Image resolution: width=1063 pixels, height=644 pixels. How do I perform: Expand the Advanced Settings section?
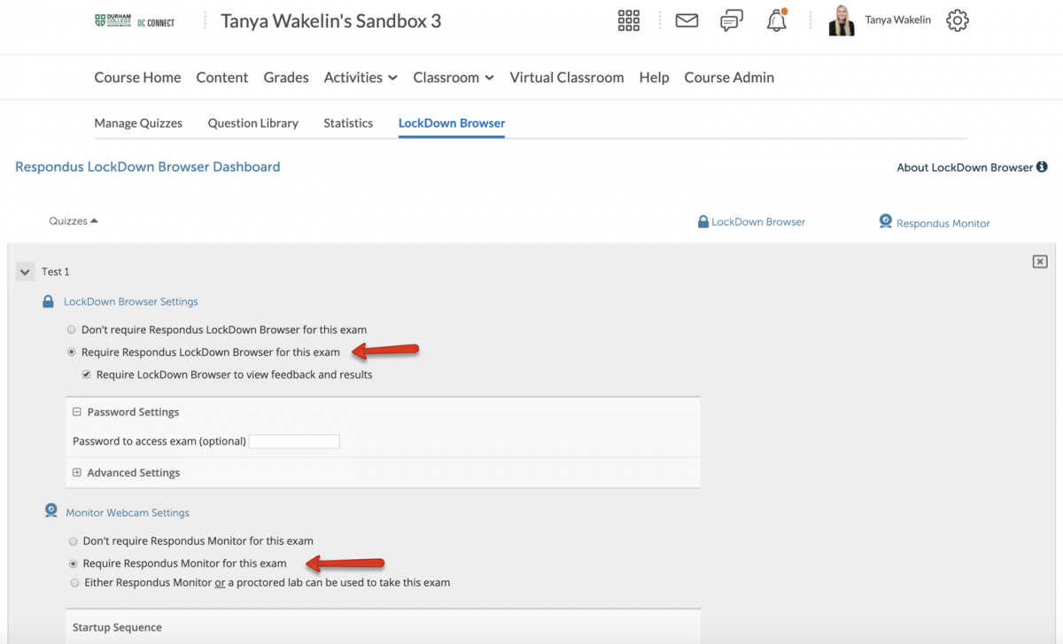77,473
